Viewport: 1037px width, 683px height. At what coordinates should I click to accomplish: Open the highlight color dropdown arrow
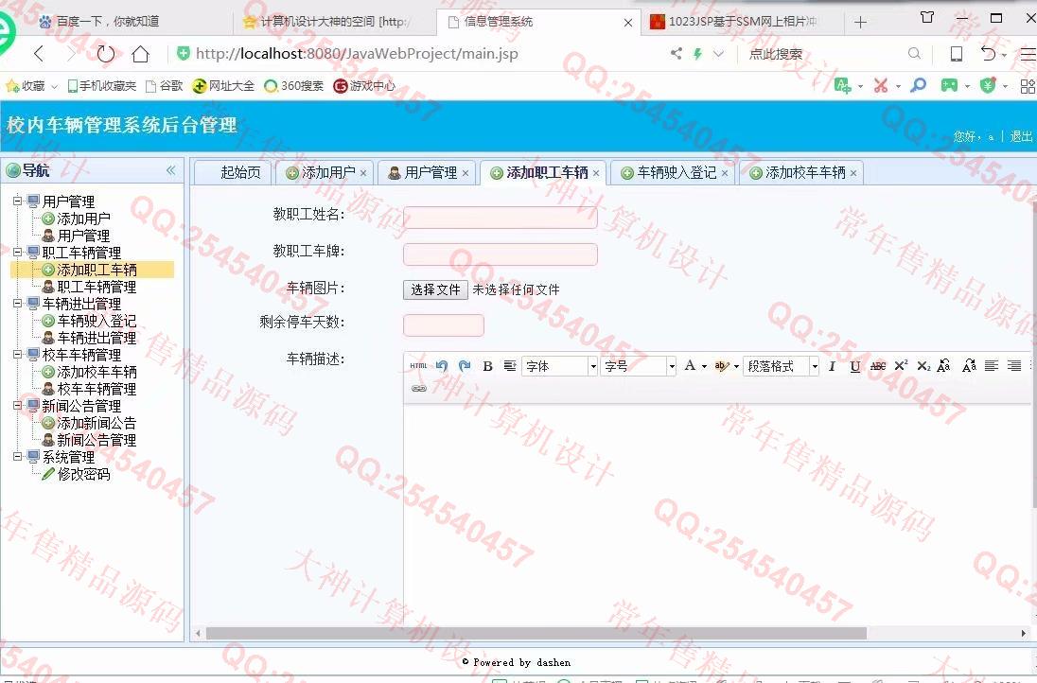coord(736,366)
